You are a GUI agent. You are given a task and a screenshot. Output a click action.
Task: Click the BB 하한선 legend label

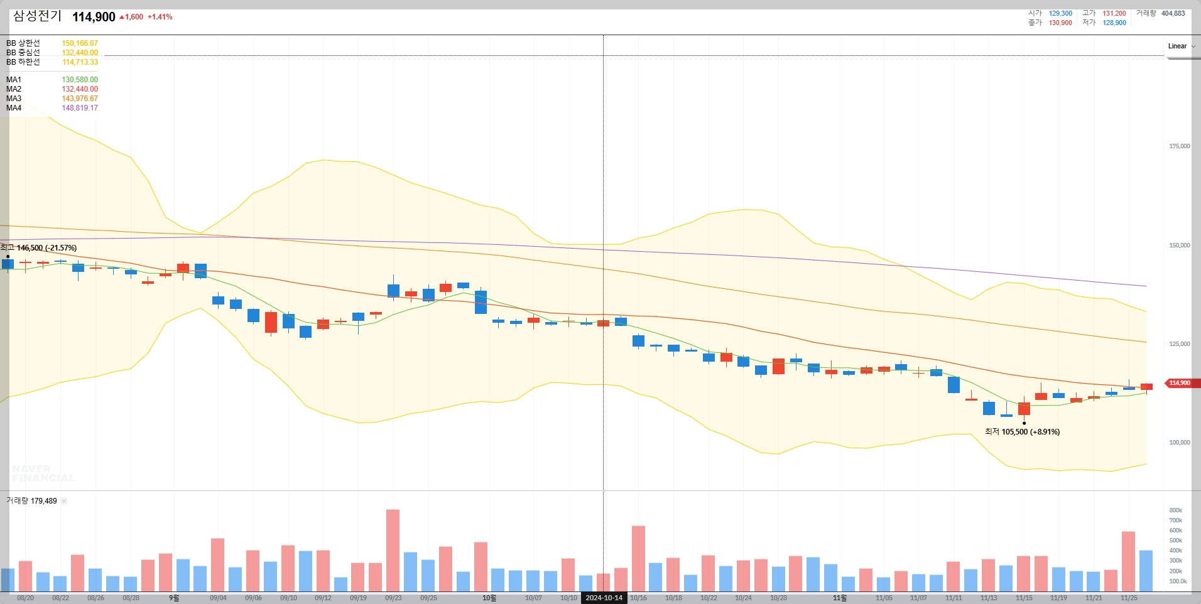coord(23,62)
